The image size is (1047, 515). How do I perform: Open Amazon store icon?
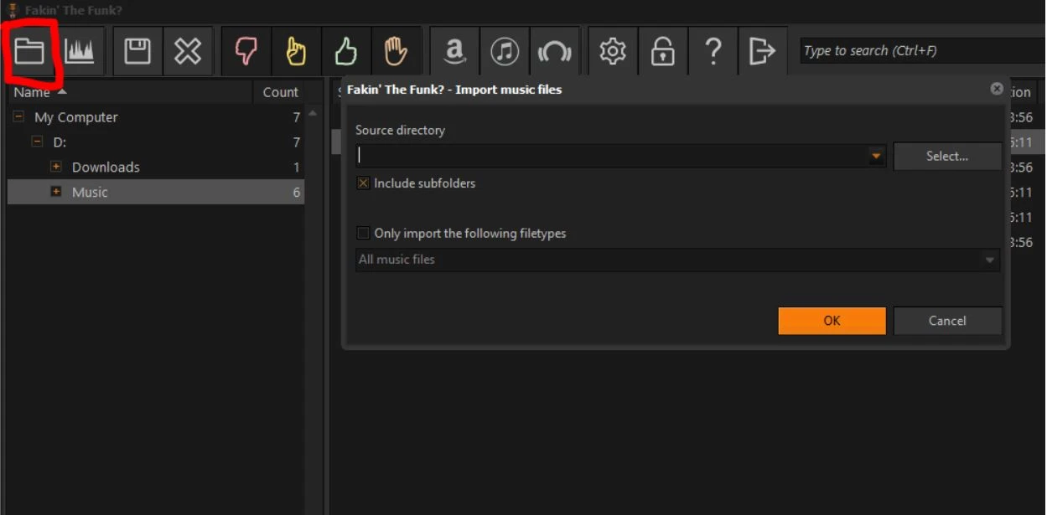(454, 52)
